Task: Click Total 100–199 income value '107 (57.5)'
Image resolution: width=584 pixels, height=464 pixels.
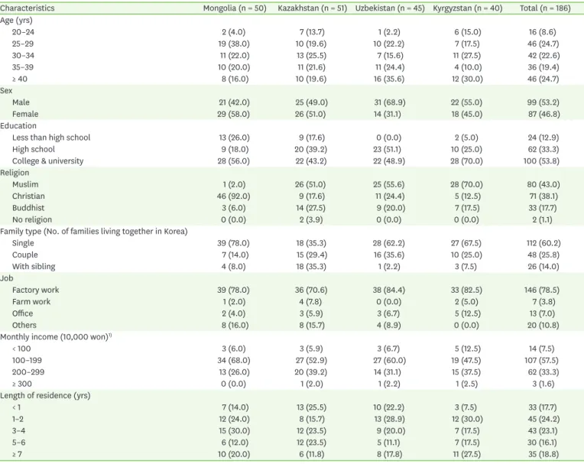Action: [543, 361]
